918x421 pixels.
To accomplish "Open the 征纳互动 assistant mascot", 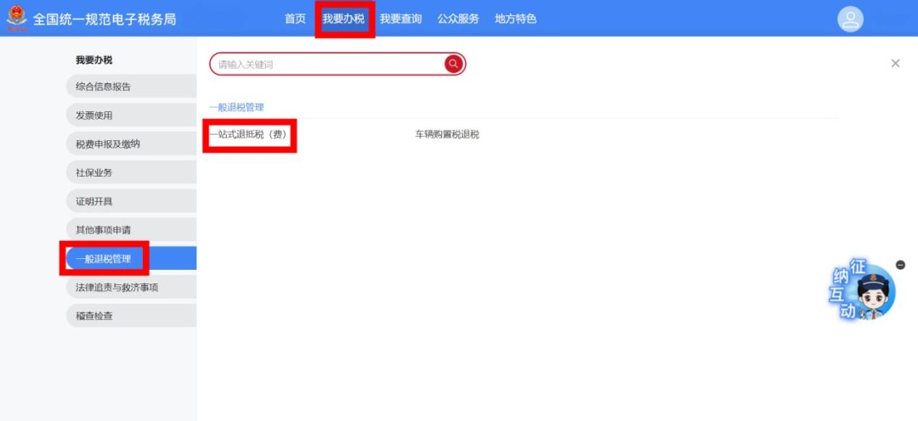I will [864, 290].
